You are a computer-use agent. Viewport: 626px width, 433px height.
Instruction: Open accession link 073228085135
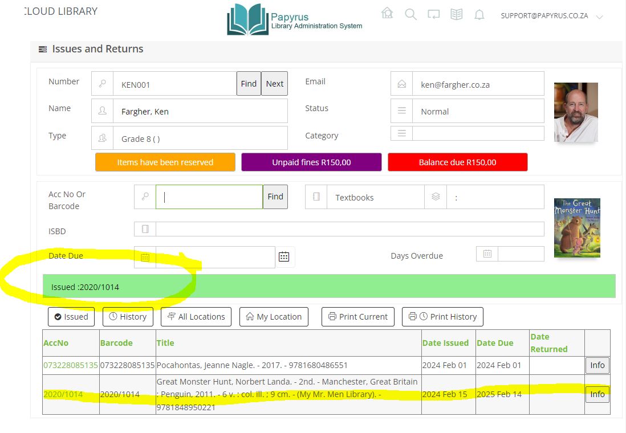[x=71, y=365]
